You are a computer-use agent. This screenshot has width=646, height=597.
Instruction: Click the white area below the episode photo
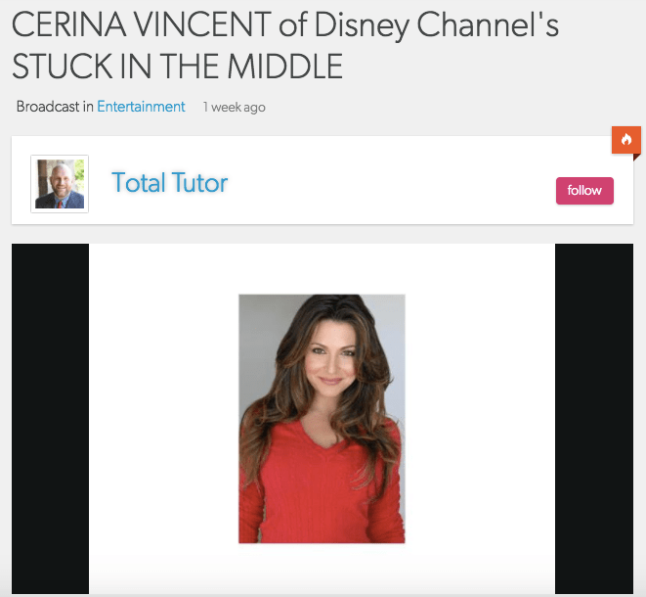pyautogui.click(x=322, y=569)
